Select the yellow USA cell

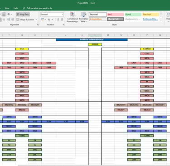(x=22, y=49)
